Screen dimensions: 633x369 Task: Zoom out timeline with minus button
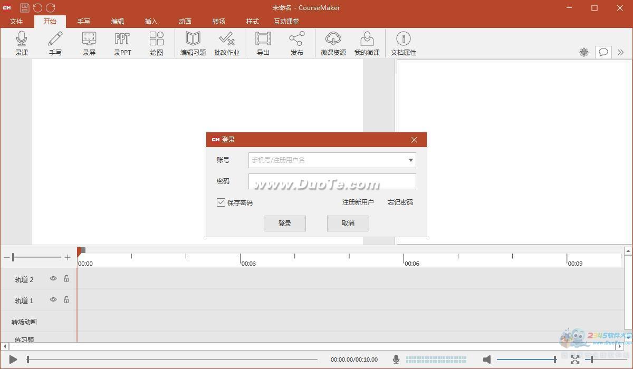(x=6, y=257)
